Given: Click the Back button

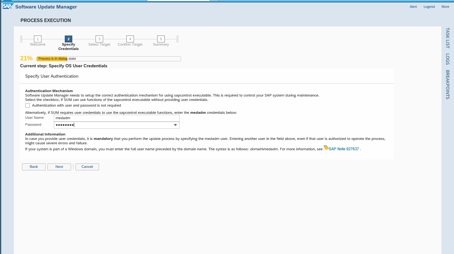Looking at the screenshot, I should pyautogui.click(x=34, y=167).
